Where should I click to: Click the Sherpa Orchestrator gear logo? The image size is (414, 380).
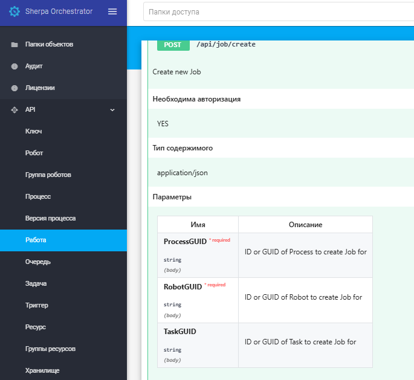15,11
